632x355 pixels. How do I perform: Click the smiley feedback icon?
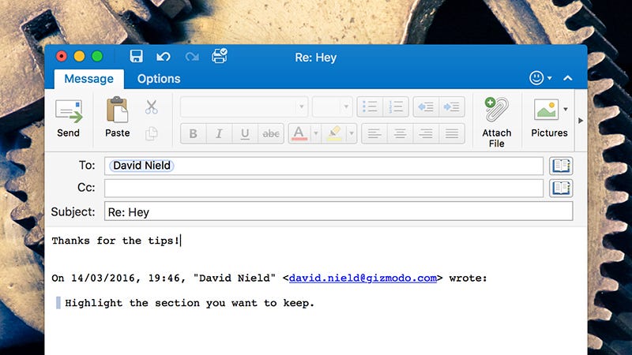click(x=536, y=77)
